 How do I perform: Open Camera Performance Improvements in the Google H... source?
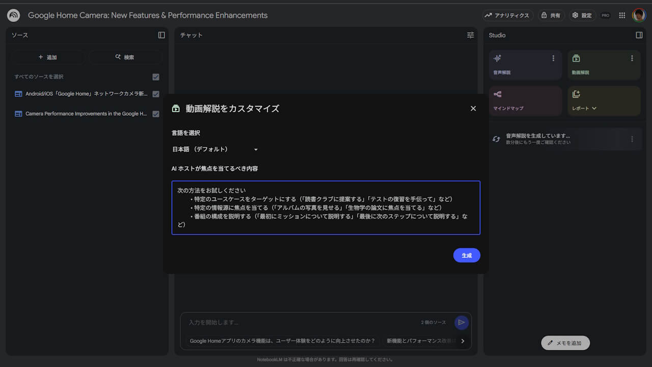click(86, 114)
